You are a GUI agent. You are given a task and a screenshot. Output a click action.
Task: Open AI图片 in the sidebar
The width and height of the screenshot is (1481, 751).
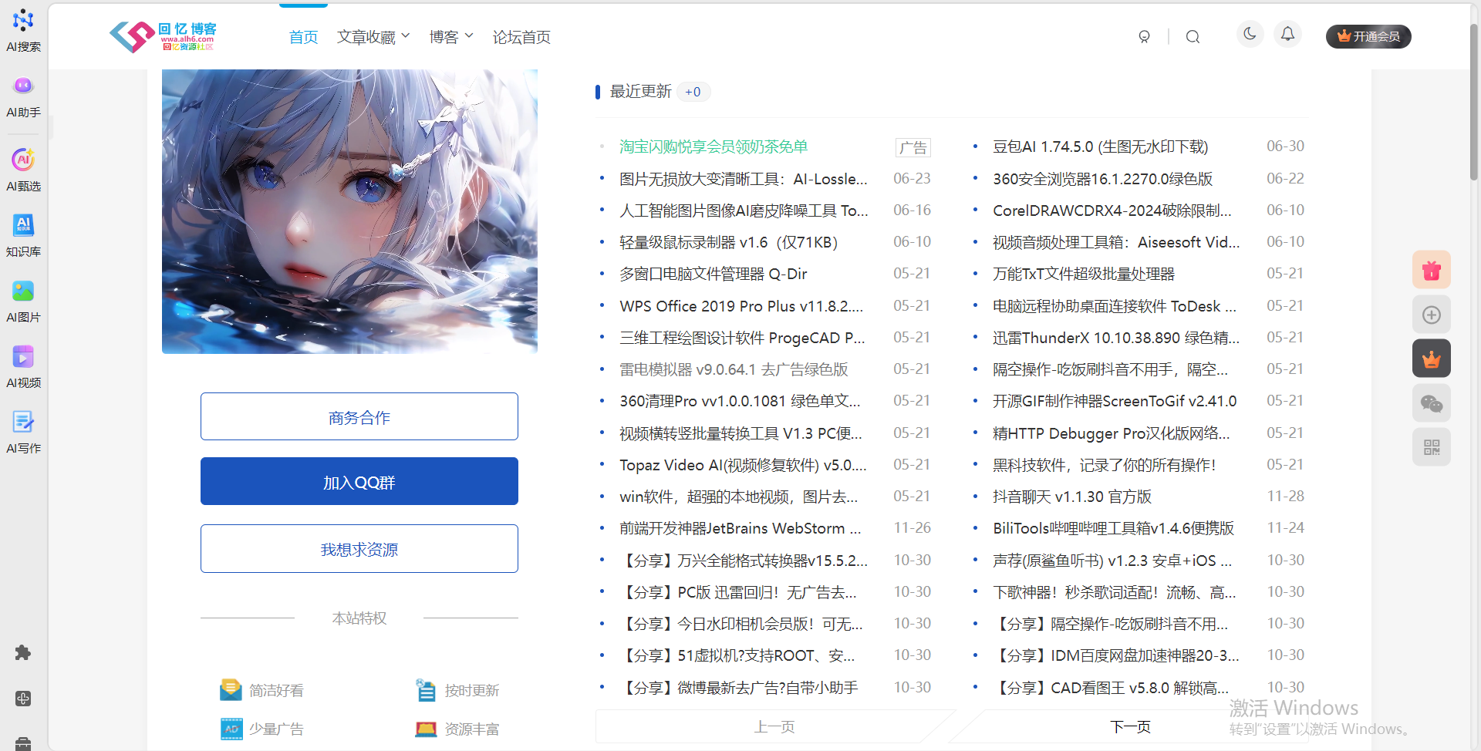click(23, 301)
